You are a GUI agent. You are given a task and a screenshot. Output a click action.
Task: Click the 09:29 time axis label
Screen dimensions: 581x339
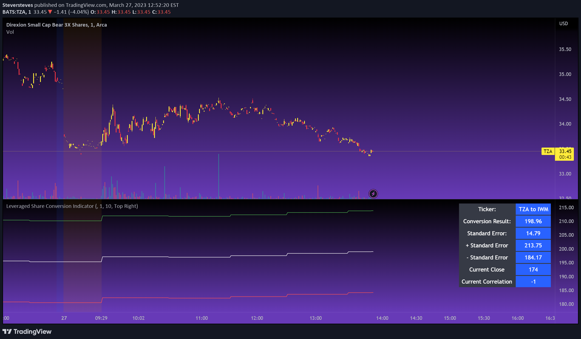(101, 318)
